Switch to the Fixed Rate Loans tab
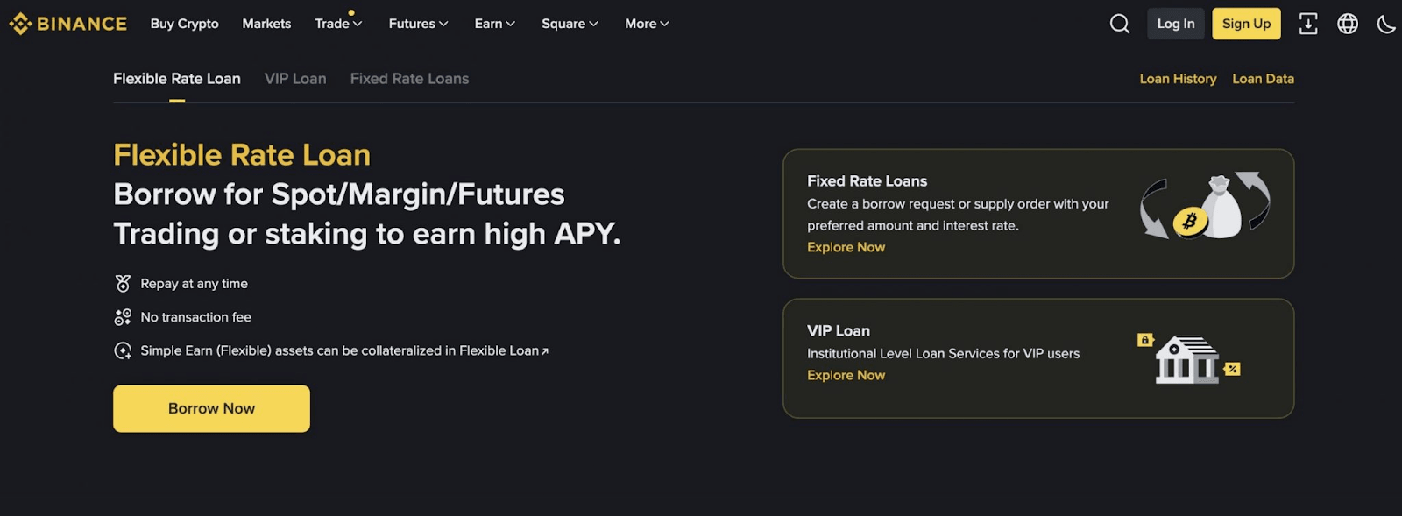The image size is (1402, 516). [x=409, y=79]
